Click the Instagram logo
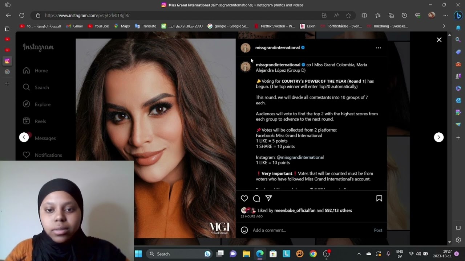This screenshot has width=465, height=261. tap(38, 47)
